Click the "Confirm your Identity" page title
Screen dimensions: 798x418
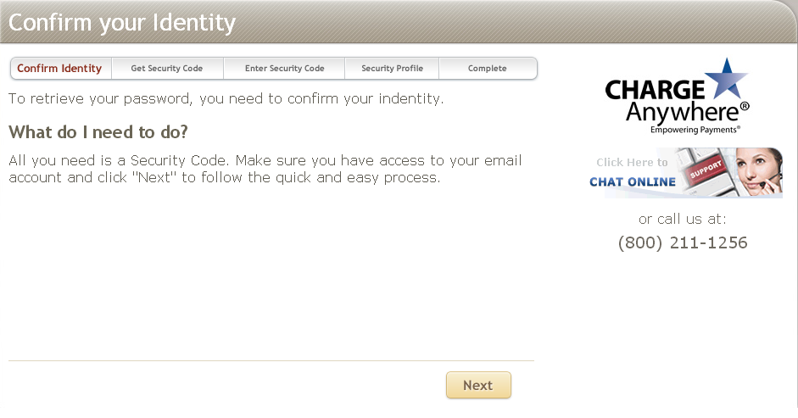pos(122,23)
